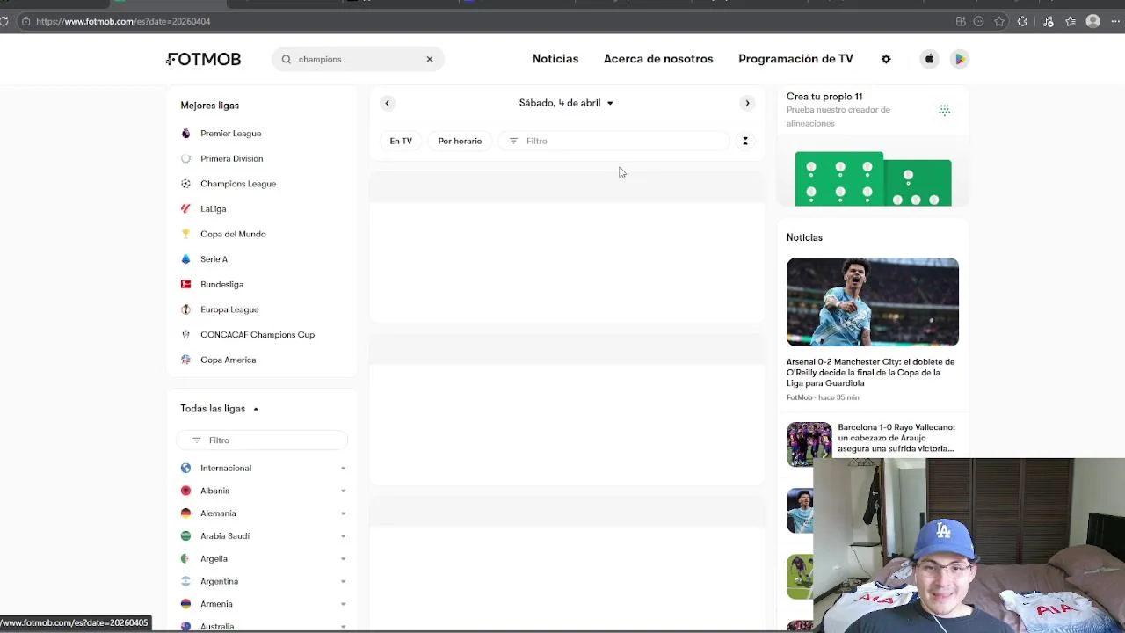Open the Arsenal 0-2 Manchester City news image
This screenshot has height=633, width=1125.
click(x=873, y=302)
